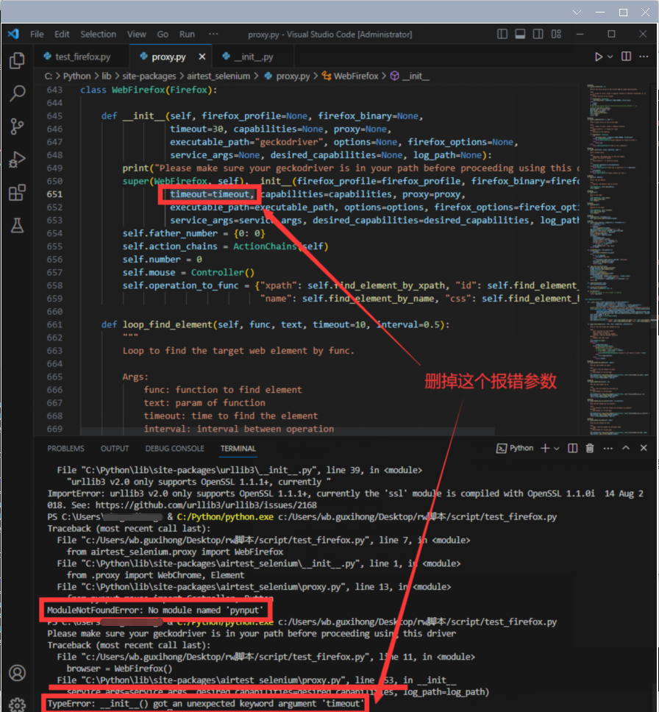Open the Accounts menu icon

(x=17, y=673)
